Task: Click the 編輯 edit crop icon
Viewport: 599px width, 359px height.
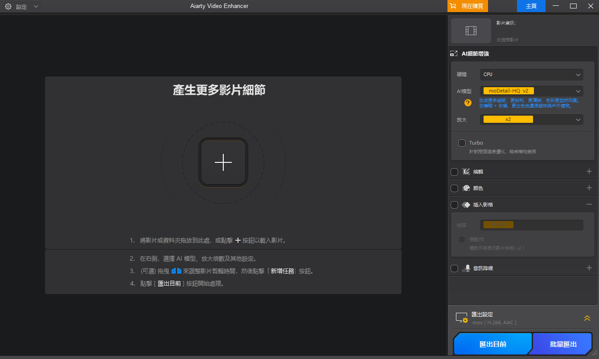Action: 466,171
